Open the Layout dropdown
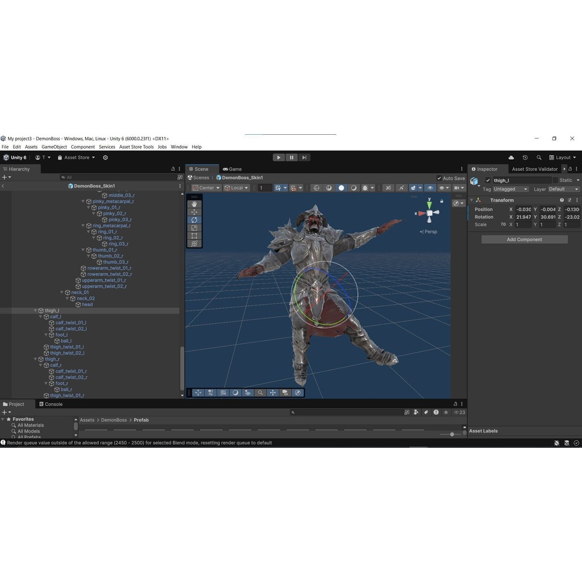 (563, 157)
